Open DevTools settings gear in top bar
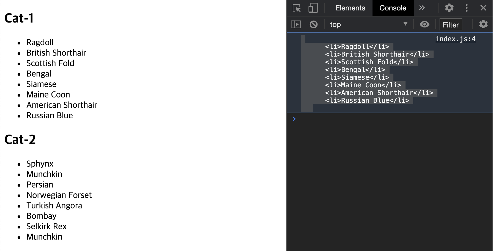 (449, 8)
